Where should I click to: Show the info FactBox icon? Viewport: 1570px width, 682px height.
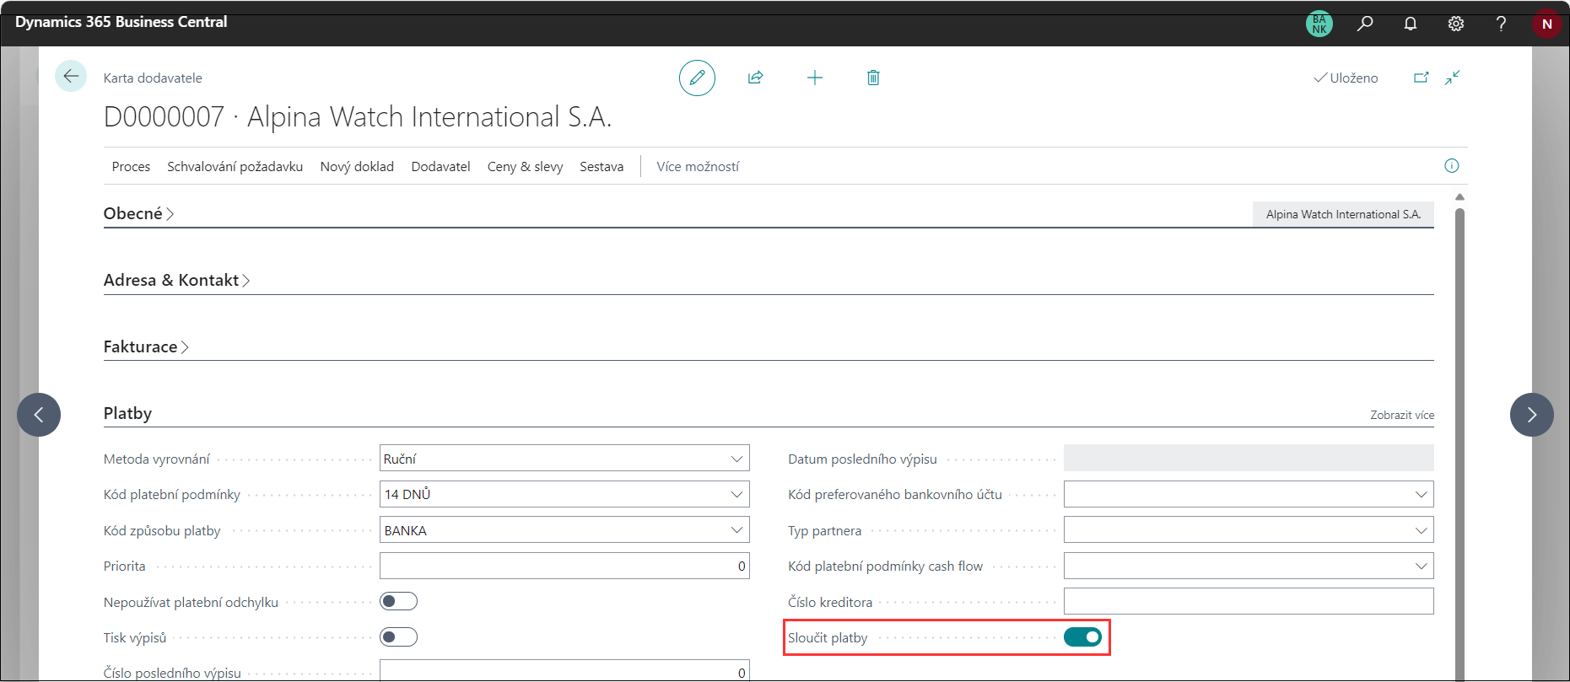tap(1451, 166)
